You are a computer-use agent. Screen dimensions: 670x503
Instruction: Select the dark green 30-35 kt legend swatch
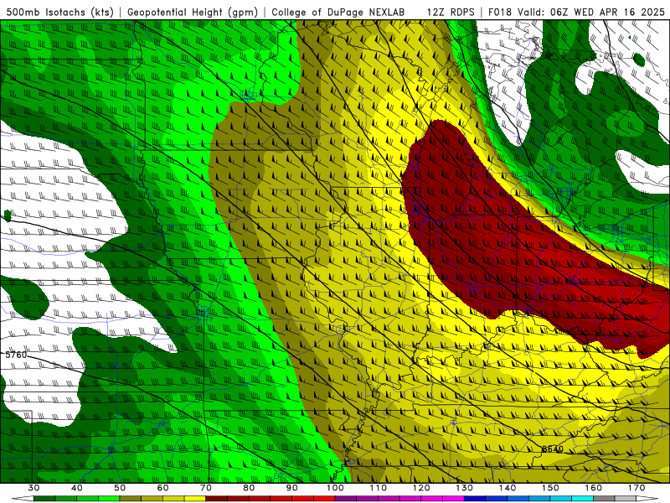pos(44,499)
